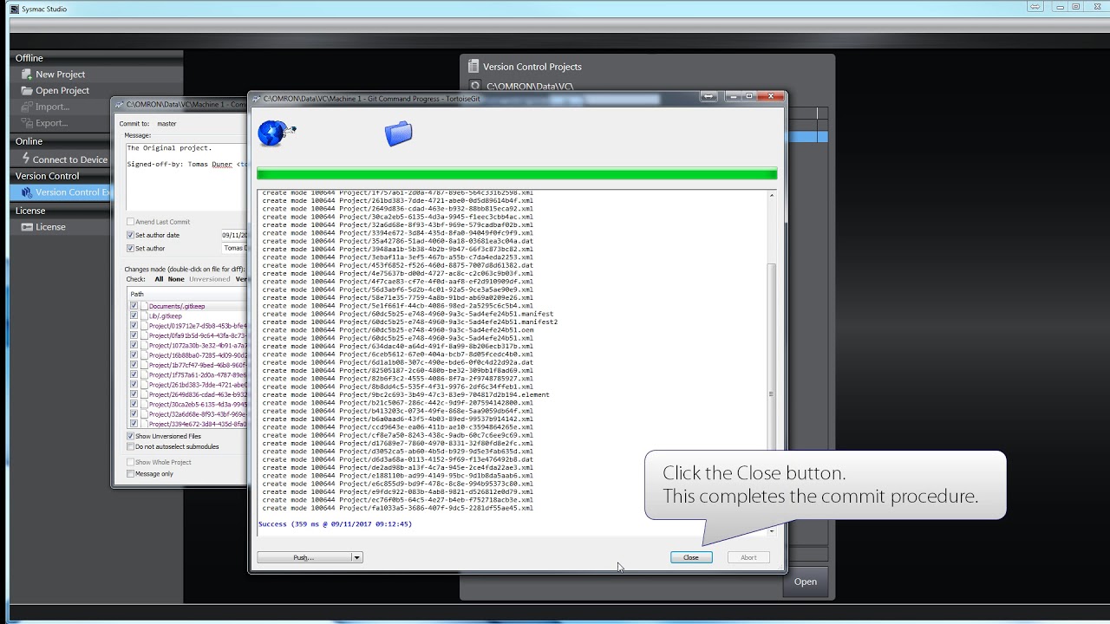Maximize the Git Command Progress window
The image size is (1110, 624).
pyautogui.click(x=749, y=97)
